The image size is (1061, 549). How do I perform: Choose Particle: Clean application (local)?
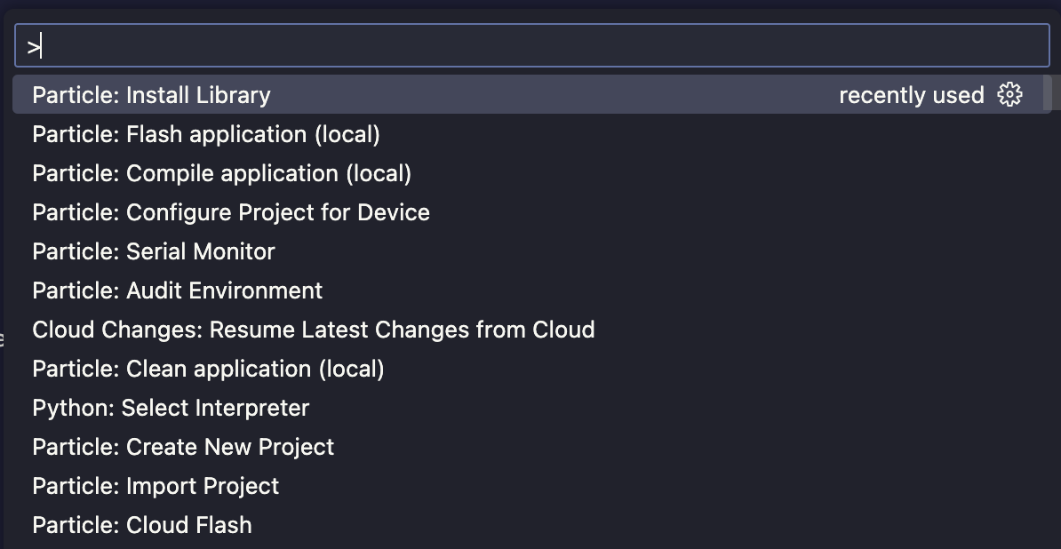pos(208,369)
